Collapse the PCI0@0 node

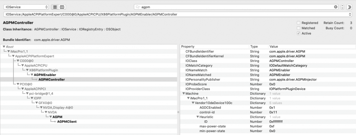[x=18, y=84]
